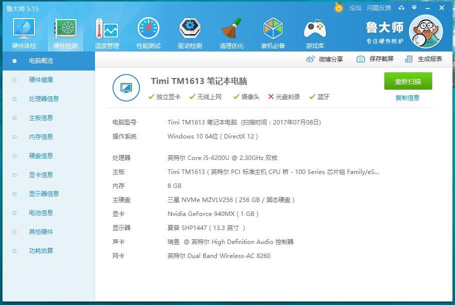Select 硬盘信息 in the sidebar

(41, 155)
